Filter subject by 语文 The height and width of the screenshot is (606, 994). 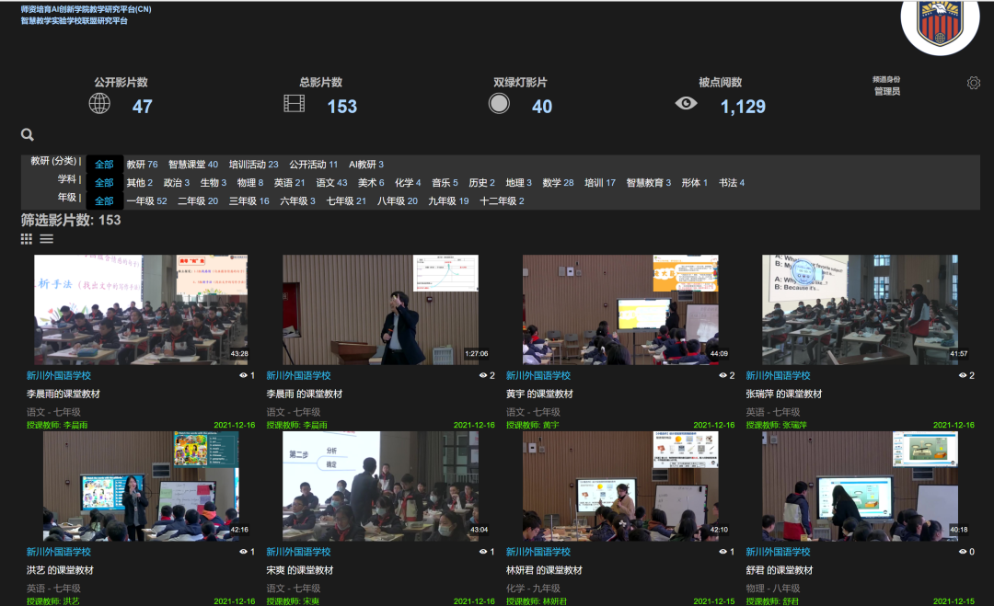331,183
